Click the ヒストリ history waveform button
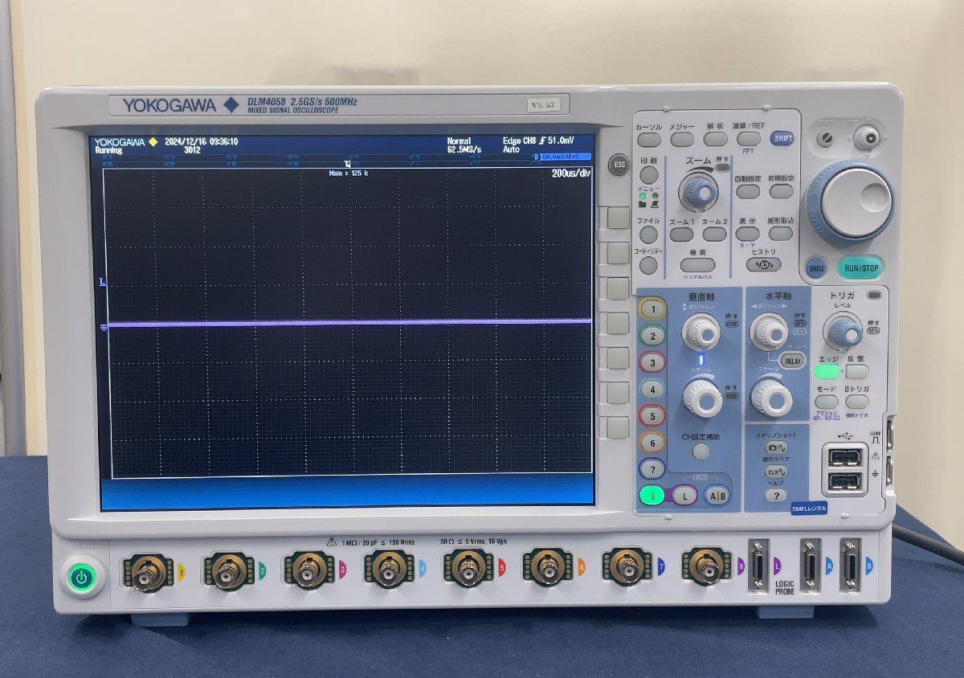This screenshot has height=678, width=964. [764, 264]
